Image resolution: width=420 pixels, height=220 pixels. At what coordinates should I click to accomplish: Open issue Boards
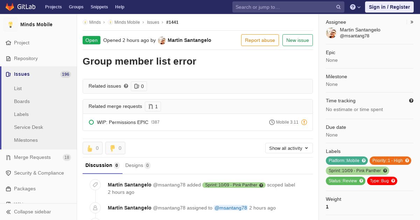tap(22, 101)
